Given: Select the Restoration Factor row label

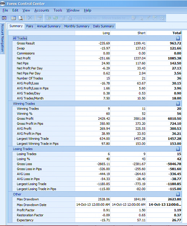Looking at the screenshot, I should [x=30, y=215].
